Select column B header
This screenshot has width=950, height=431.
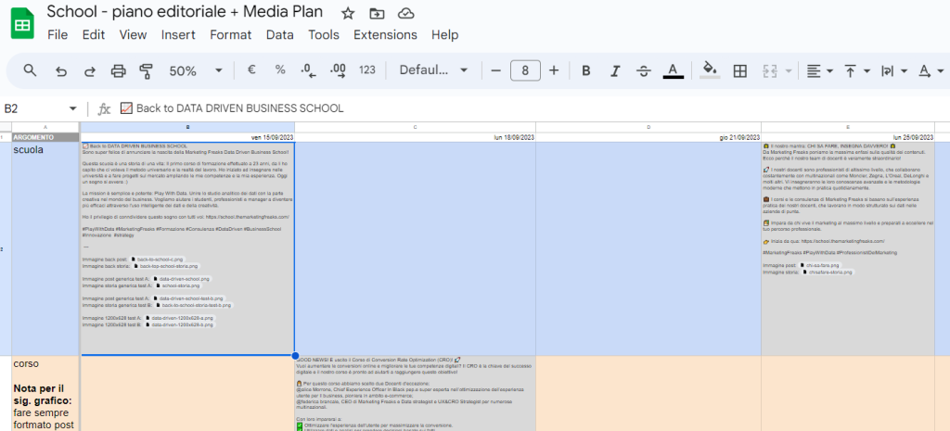(187, 127)
